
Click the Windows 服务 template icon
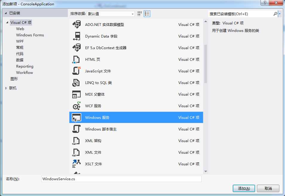[76, 117]
